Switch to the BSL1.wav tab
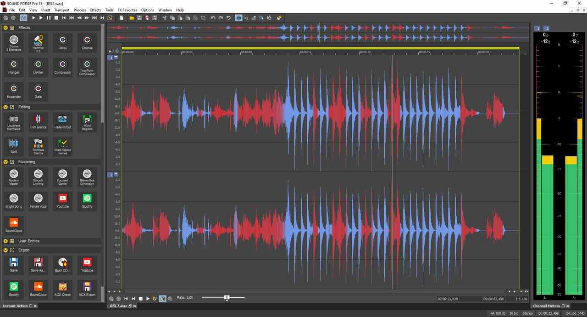 pyautogui.click(x=118, y=306)
